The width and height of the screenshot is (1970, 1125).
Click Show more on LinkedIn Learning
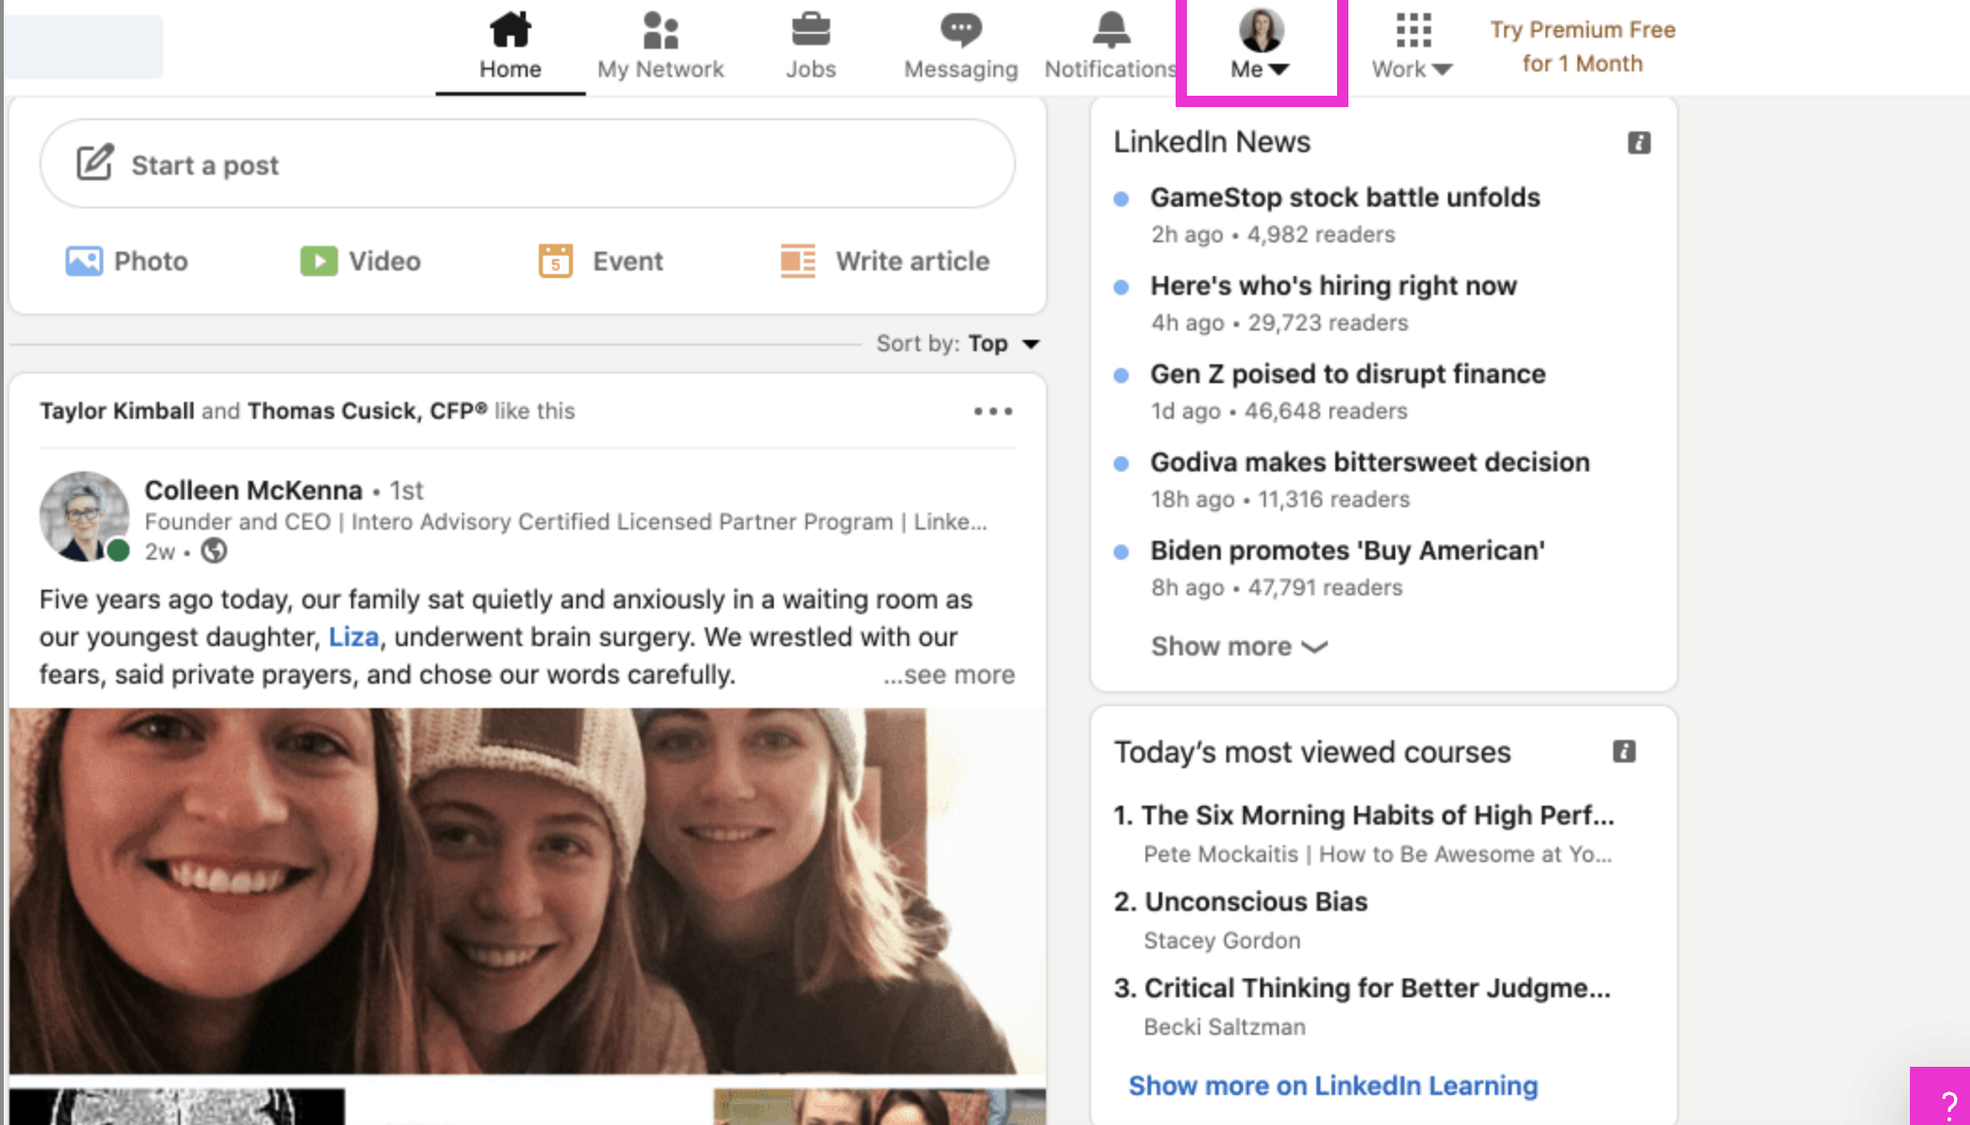(1332, 1086)
